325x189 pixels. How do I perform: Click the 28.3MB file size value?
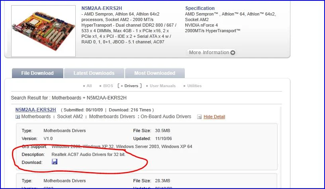[x=162, y=181]
